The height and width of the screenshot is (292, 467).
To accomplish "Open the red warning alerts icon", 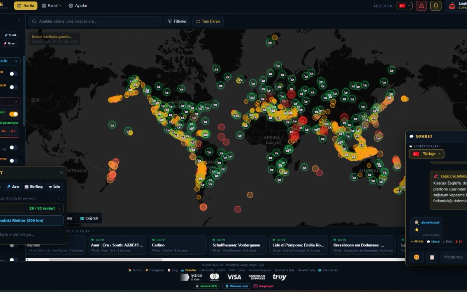I will (421, 6).
